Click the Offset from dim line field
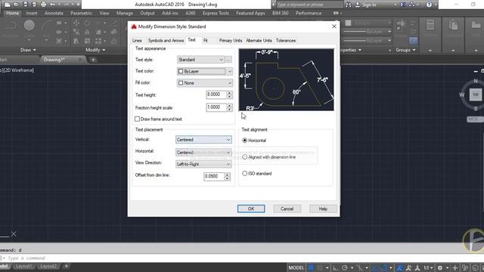The width and height of the screenshot is (484, 272). [214, 176]
